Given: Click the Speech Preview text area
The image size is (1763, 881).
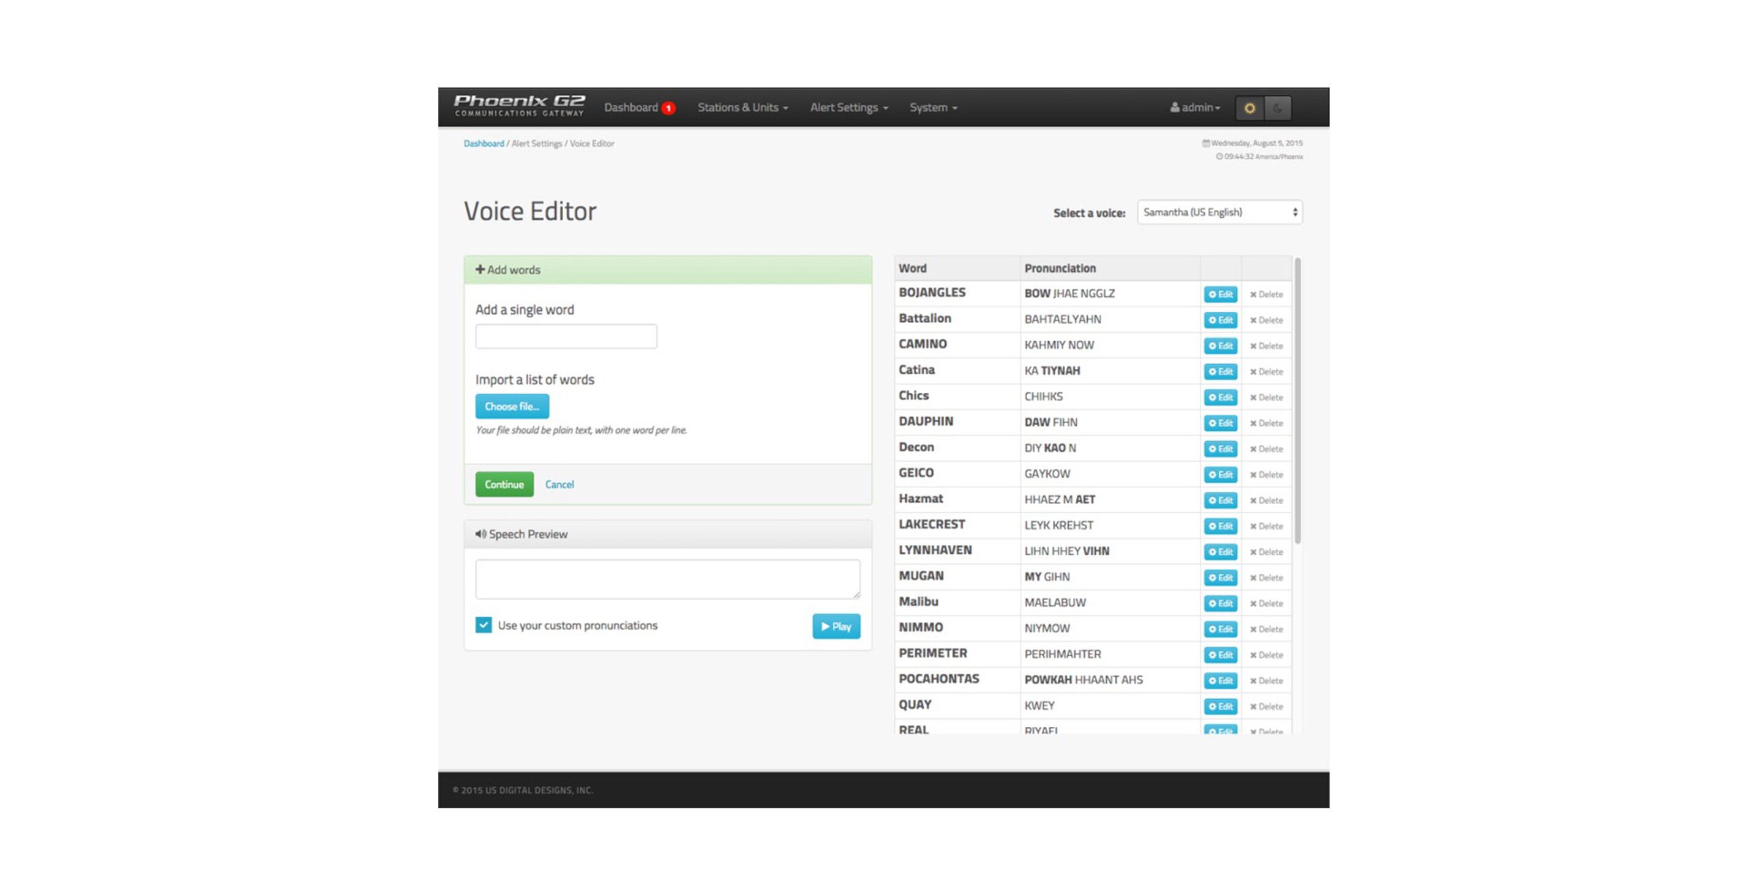Looking at the screenshot, I should tap(667, 579).
